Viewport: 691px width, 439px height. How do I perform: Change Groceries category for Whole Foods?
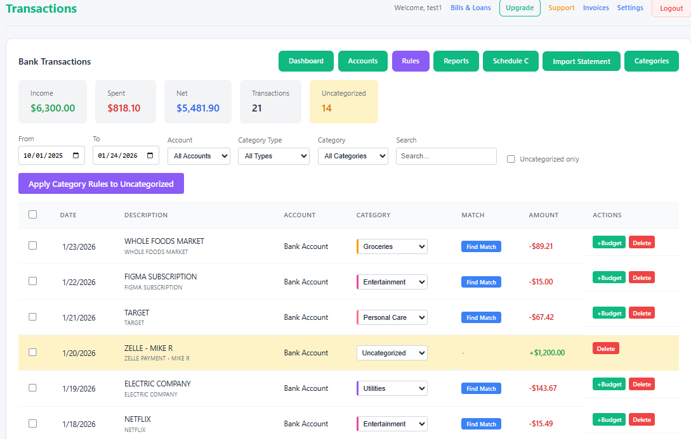coord(392,247)
